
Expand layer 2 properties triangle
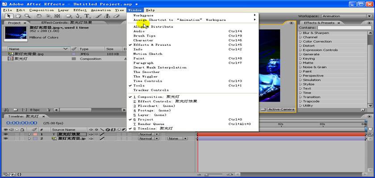pos(29,138)
